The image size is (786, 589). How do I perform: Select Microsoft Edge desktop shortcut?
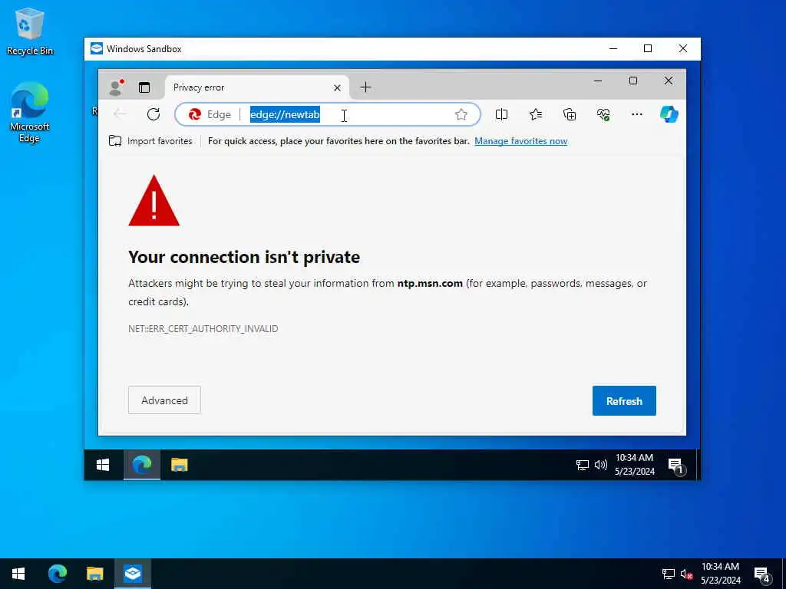(30, 113)
